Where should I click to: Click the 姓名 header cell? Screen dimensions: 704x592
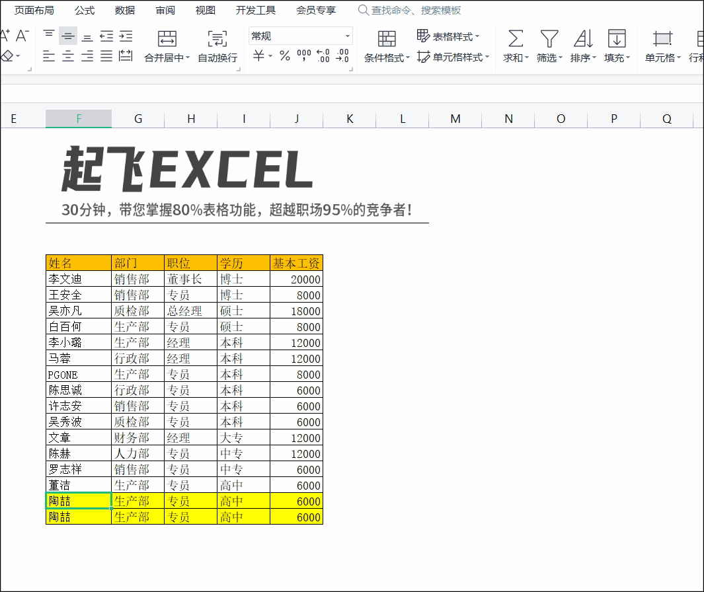[79, 263]
